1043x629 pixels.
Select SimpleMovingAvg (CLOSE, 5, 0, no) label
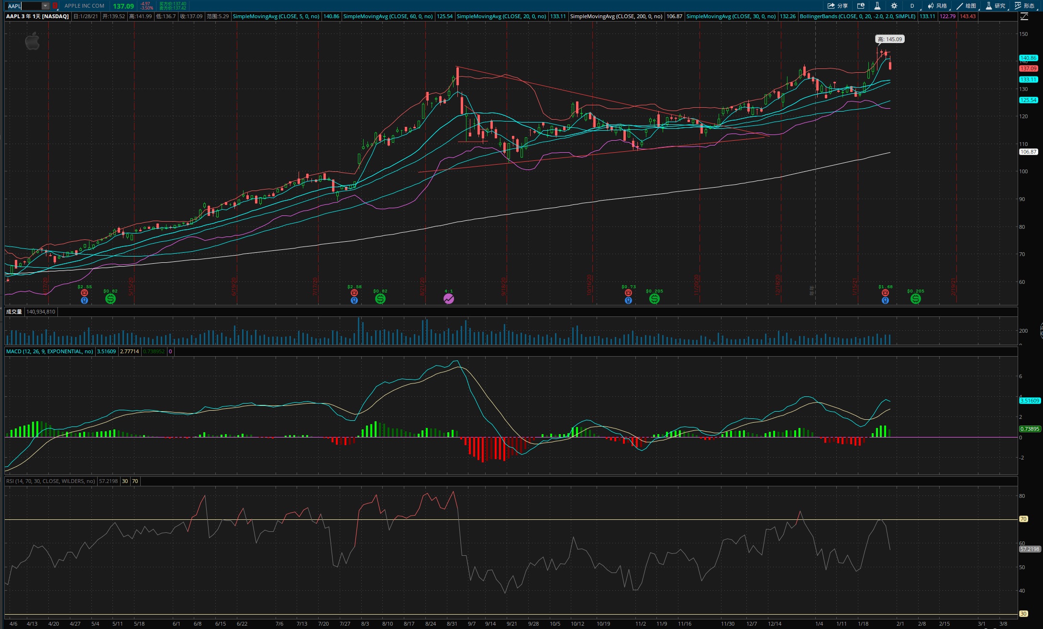pyautogui.click(x=276, y=16)
